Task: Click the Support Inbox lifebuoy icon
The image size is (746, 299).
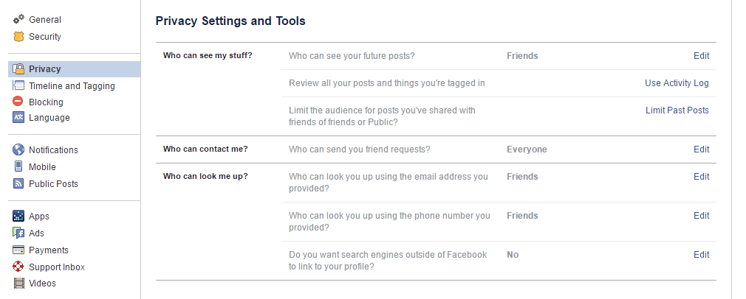Action: click(x=19, y=267)
